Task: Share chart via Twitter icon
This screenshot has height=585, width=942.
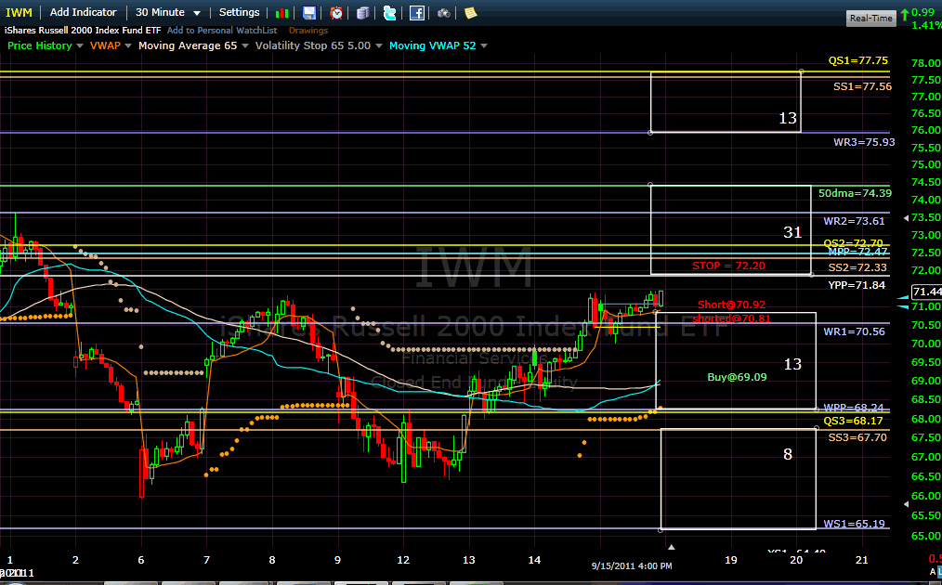Action: (389, 13)
